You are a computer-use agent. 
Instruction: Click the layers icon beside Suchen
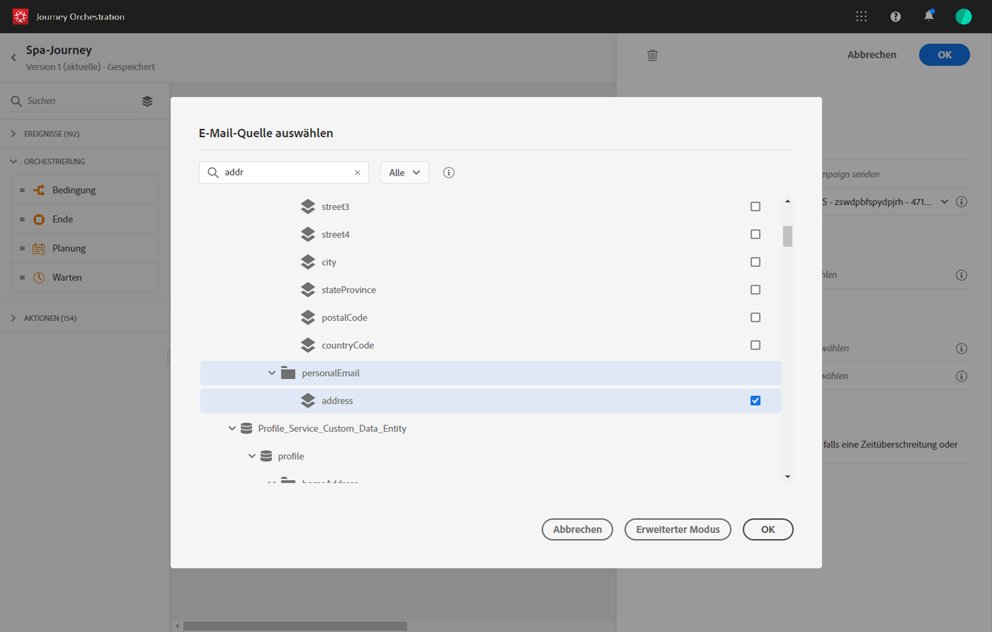[x=147, y=101]
